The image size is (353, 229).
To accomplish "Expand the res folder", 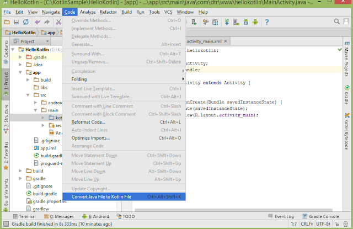I will pos(43,125).
